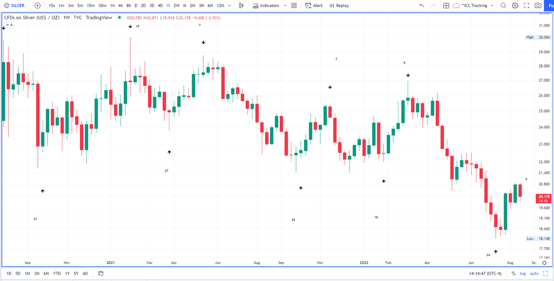Select the 4D timeframe
Image resolution: width=554 pixels, height=281 pixels.
coord(160,6)
